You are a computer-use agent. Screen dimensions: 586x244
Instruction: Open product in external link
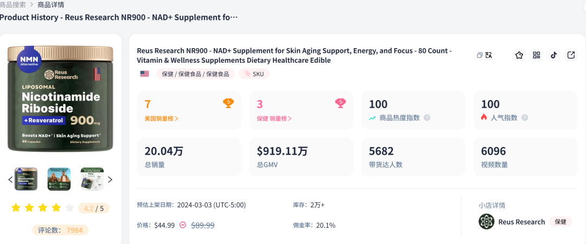(571, 55)
